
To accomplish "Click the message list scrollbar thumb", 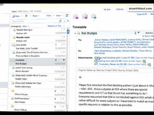I will pos(68,32).
